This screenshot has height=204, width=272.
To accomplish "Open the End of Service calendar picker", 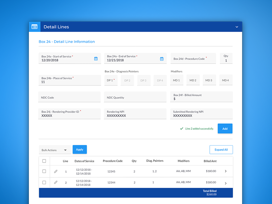I will point(162,58).
